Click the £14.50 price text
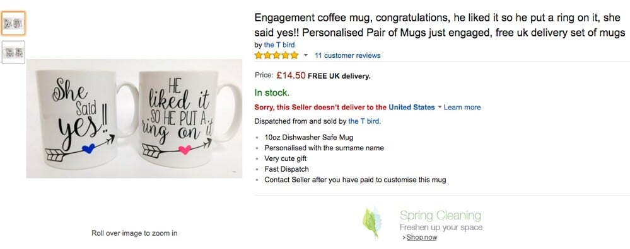This screenshot has width=630, height=249. click(x=291, y=75)
